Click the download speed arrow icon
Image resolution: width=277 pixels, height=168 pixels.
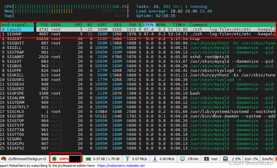[x=155, y=159]
